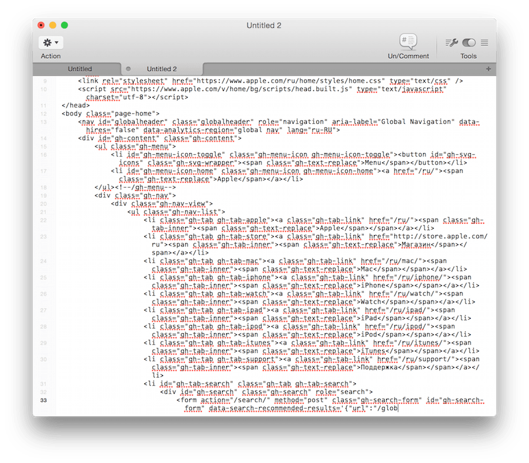Open the Action gear menu
The image size is (529, 463).
pyautogui.click(x=51, y=43)
